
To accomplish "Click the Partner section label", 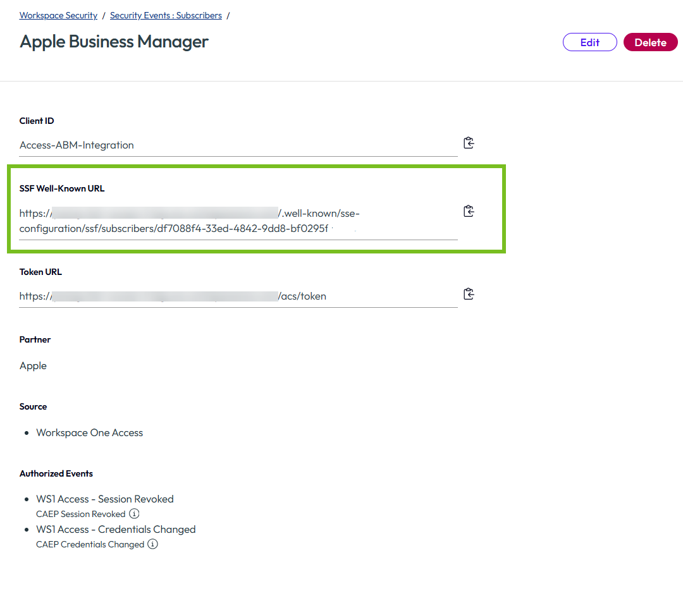I will point(35,339).
